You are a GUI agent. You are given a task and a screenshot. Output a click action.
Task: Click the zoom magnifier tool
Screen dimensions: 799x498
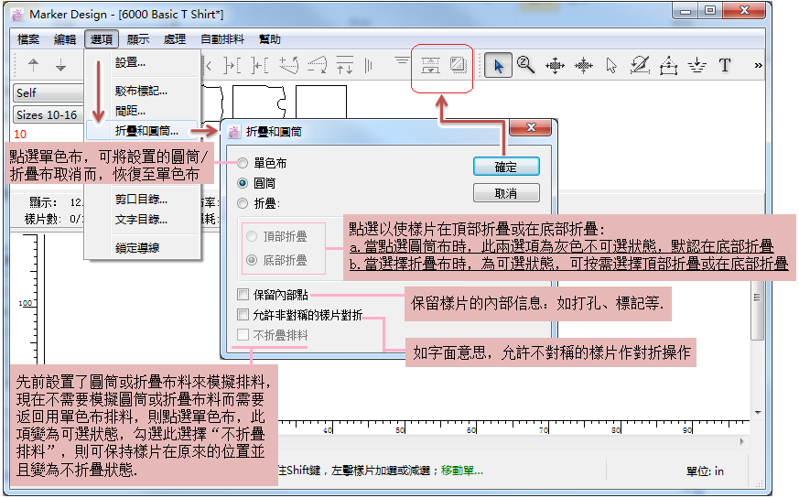[x=525, y=65]
